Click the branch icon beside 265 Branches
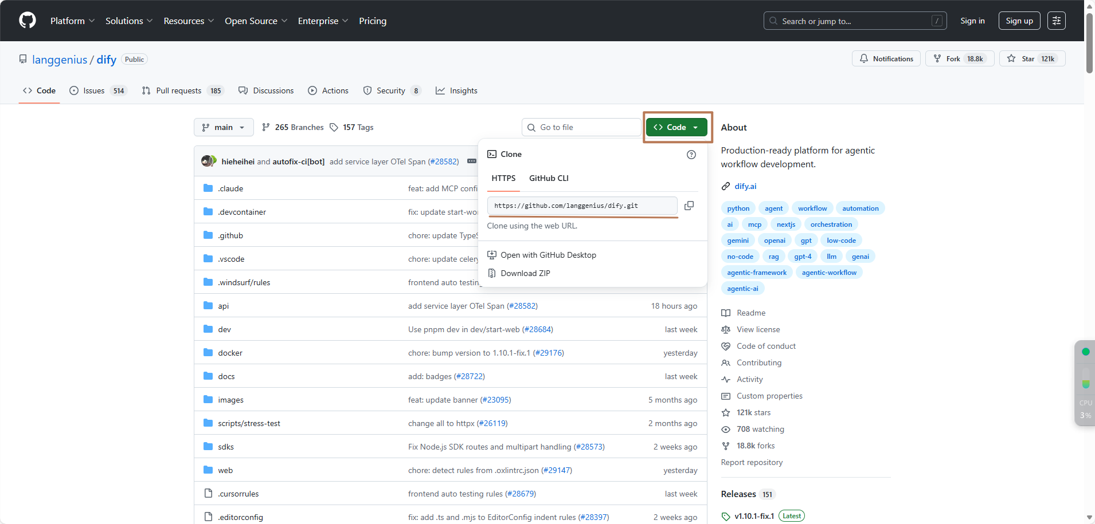The height and width of the screenshot is (524, 1095). (266, 127)
